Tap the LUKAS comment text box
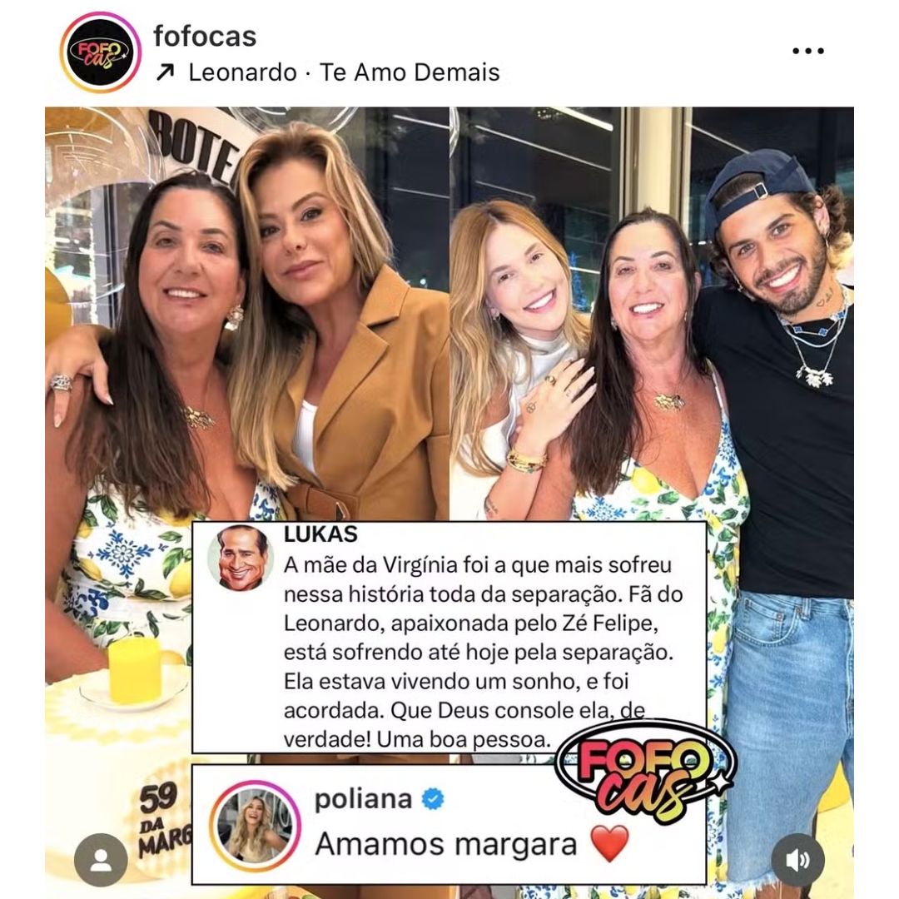The image size is (899, 899). click(x=449, y=638)
